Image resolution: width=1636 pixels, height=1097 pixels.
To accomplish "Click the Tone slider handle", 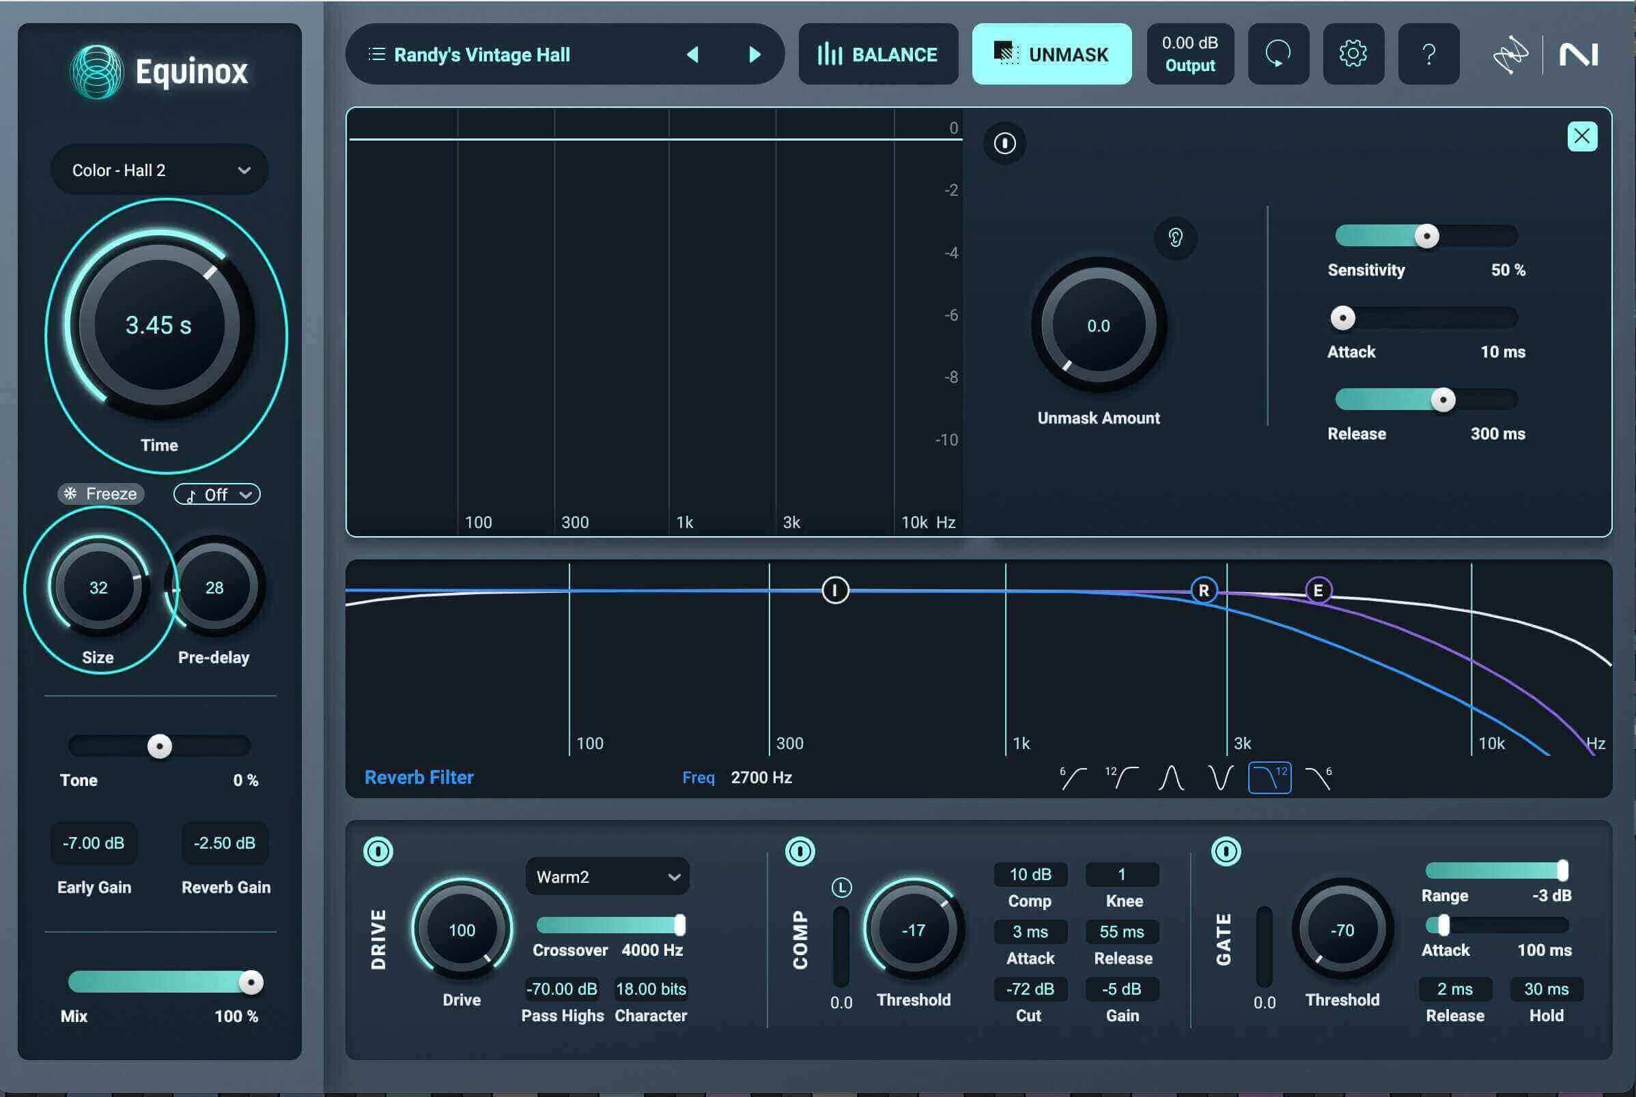I will coord(160,746).
